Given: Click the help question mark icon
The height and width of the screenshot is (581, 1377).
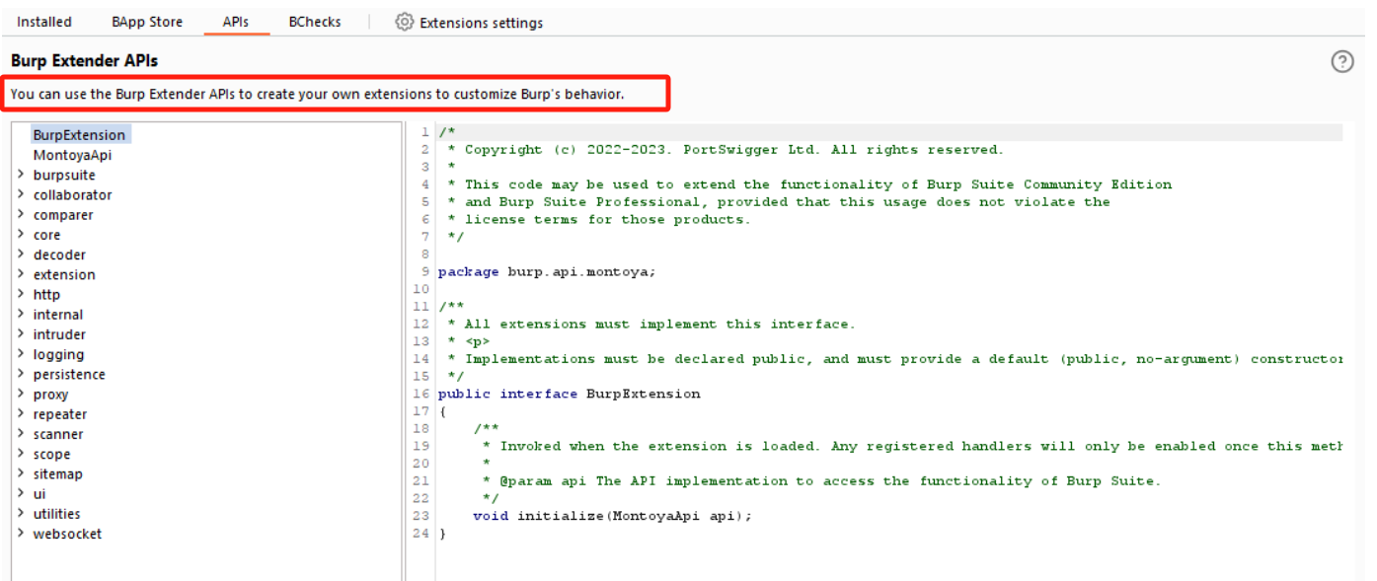Looking at the screenshot, I should pos(1341,61).
